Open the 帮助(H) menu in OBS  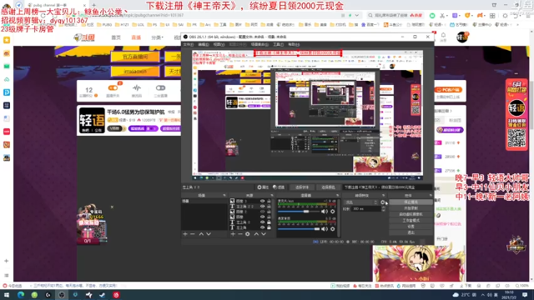[294, 44]
